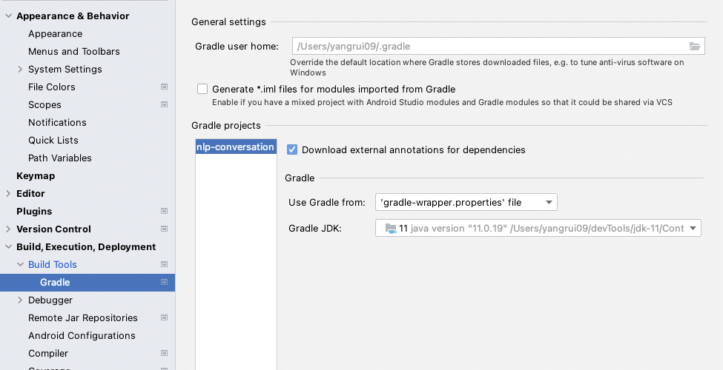Open the Use Gradle from dropdown
The height and width of the screenshot is (370, 723).
[466, 202]
